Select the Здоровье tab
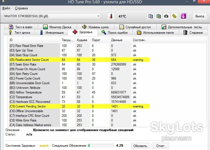The width and height of the screenshot is (210, 150). pos(83,32)
